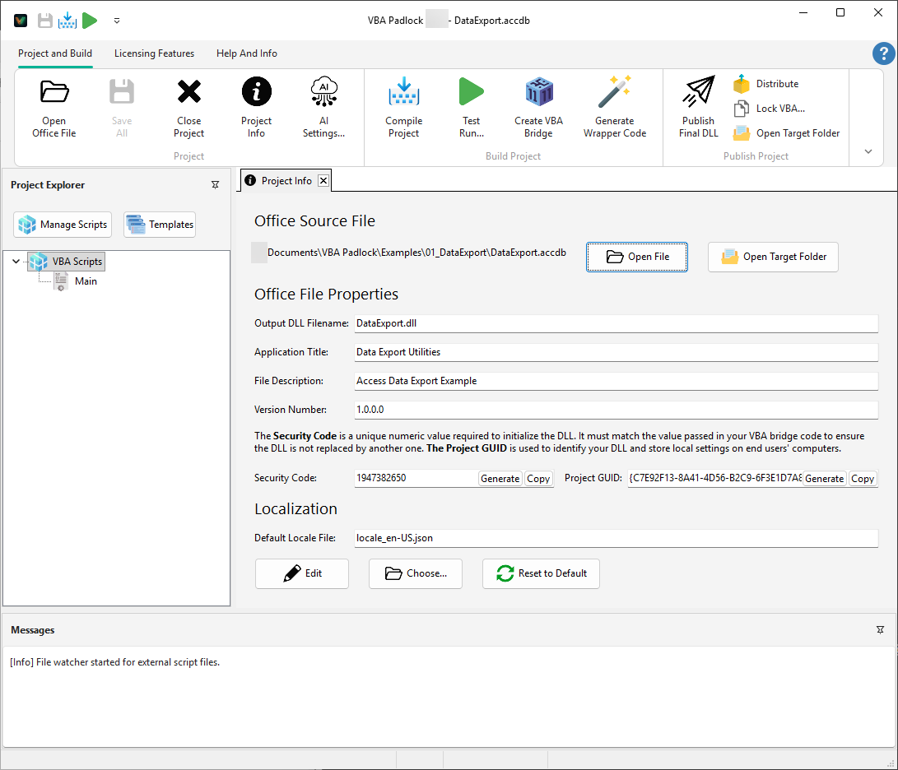
Task: Open the quick access toolbar customization dropdown
Action: point(116,20)
